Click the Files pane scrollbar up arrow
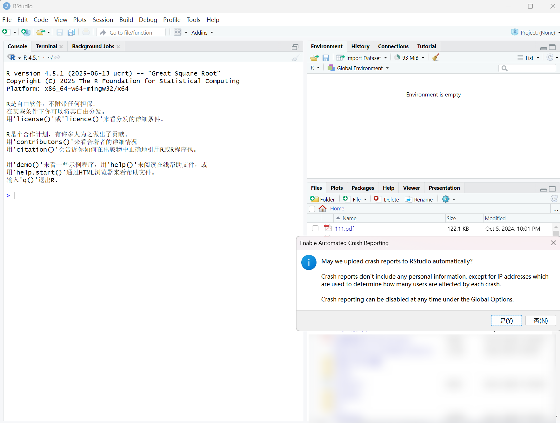The height and width of the screenshot is (423, 560). (556, 227)
